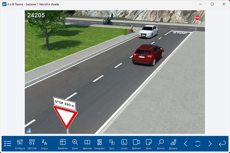
Task: Open the Manuale book
Action: [x=87, y=144]
